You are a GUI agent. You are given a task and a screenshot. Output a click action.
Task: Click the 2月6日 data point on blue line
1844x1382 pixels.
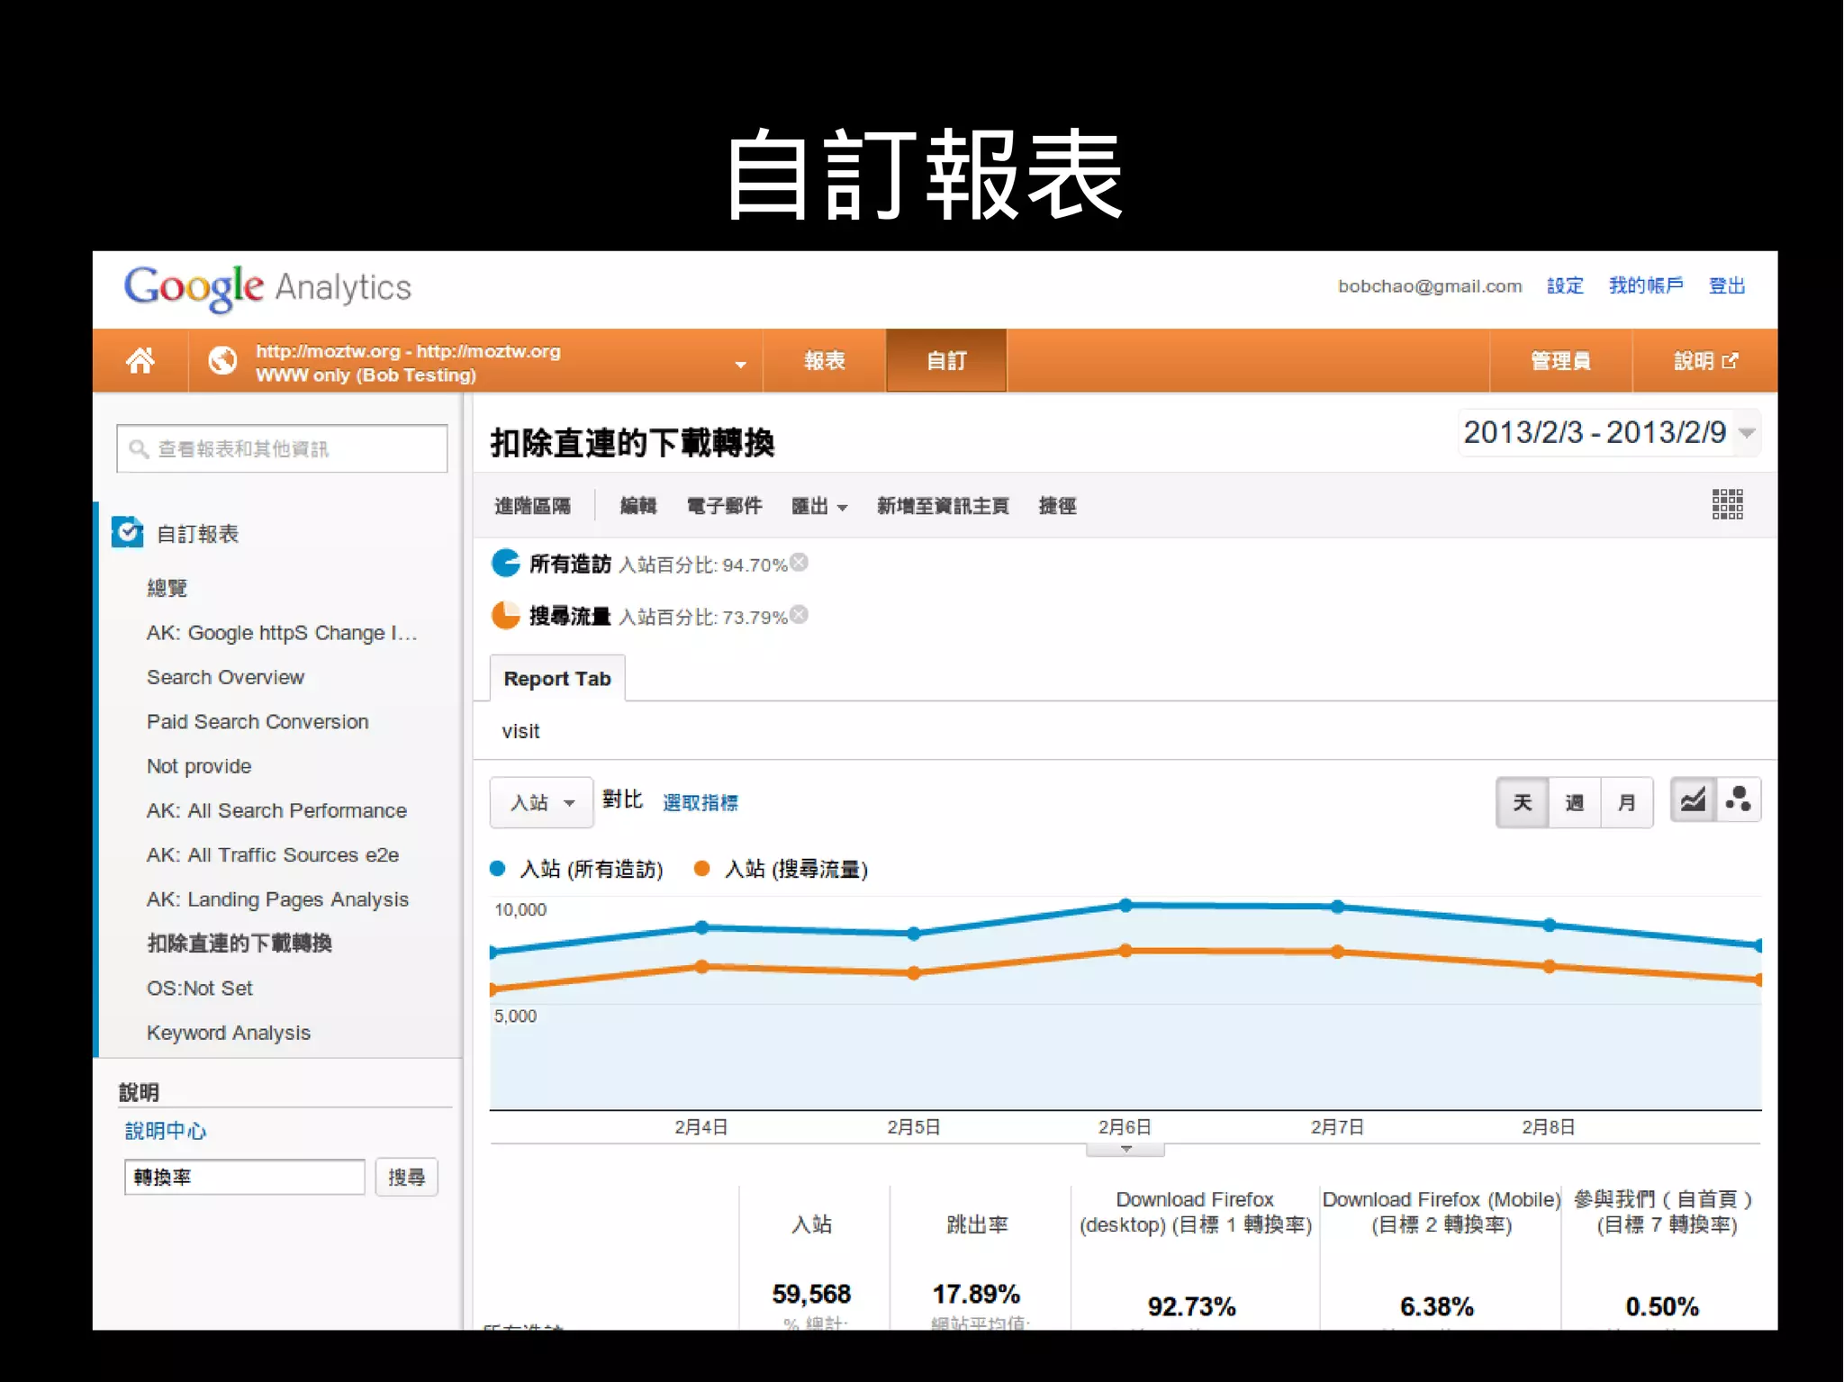click(x=1125, y=905)
